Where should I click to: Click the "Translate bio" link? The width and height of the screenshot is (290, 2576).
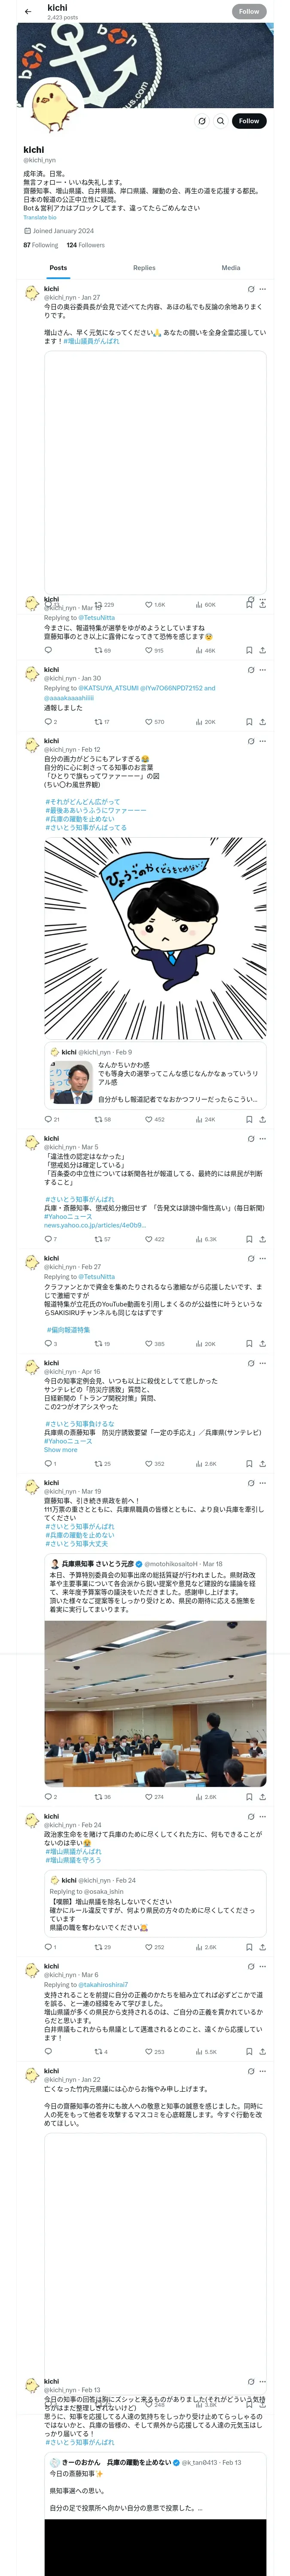(x=40, y=217)
